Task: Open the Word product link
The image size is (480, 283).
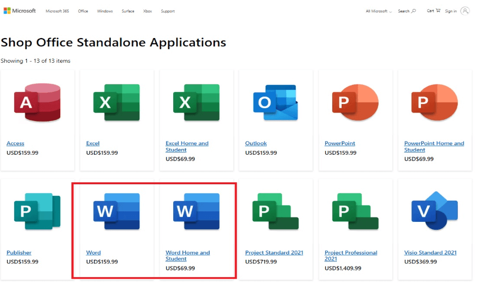Action: (x=93, y=252)
